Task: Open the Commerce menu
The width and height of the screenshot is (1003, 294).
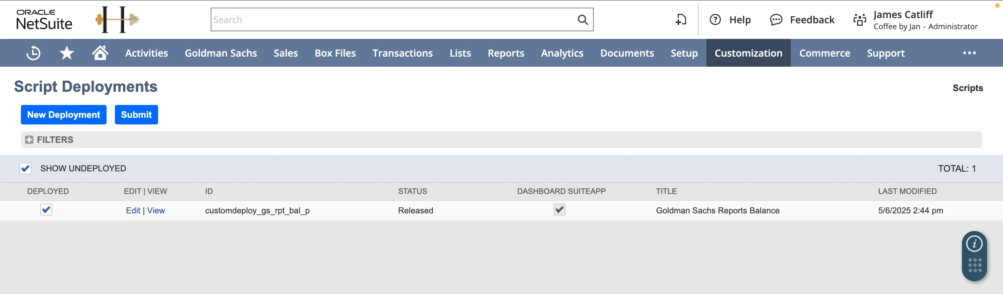Action: pos(825,53)
